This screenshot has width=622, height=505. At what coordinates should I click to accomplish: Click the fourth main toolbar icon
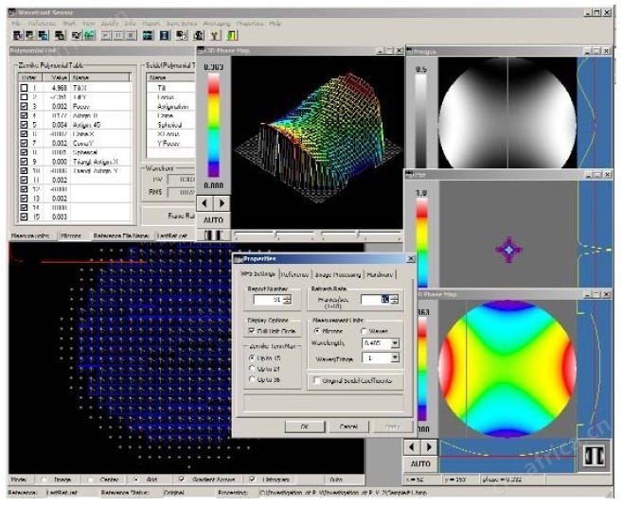[x=61, y=36]
